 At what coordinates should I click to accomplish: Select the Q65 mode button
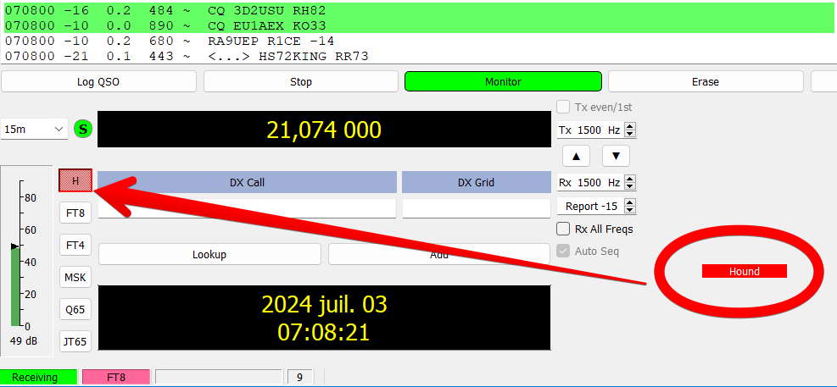point(75,309)
